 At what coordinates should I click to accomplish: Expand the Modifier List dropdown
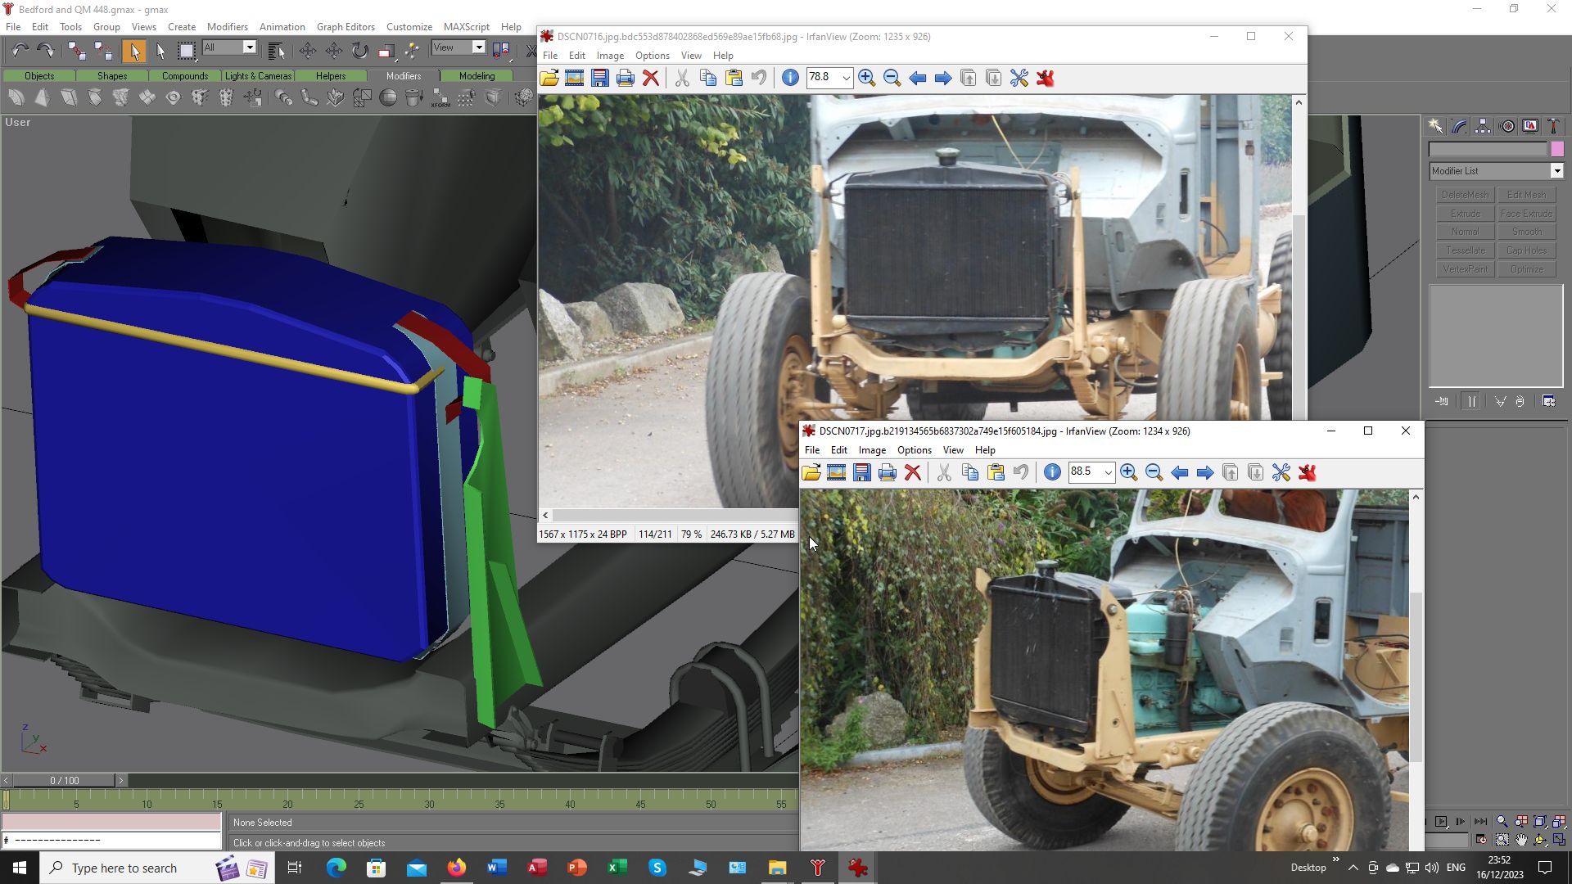pos(1556,171)
